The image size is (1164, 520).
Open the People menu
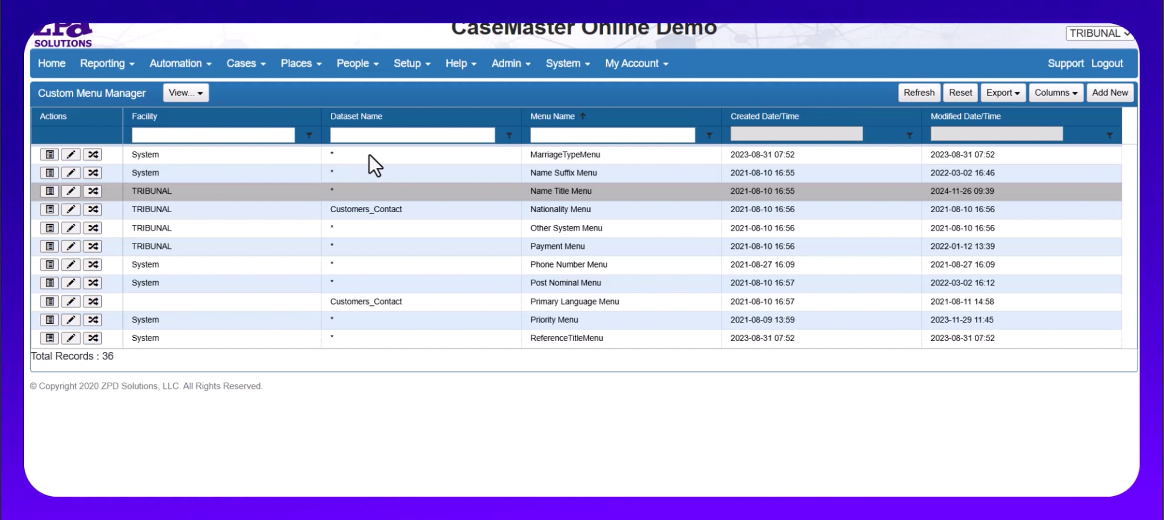(357, 63)
